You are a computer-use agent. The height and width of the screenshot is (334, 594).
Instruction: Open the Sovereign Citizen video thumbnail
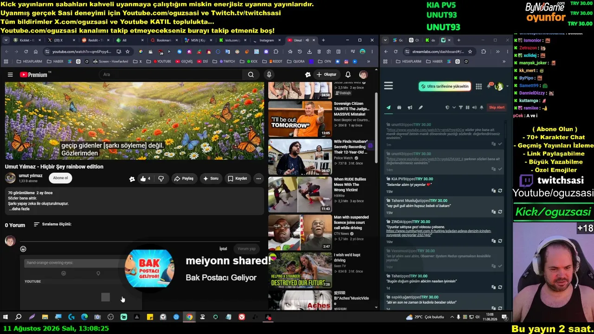(300, 119)
